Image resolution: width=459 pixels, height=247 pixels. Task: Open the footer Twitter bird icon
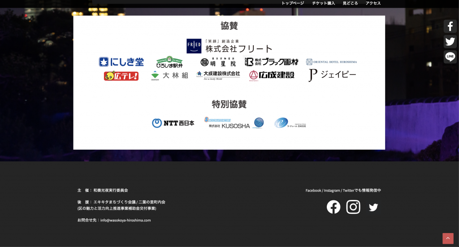[373, 208]
